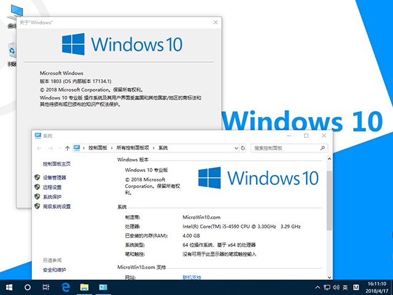Click MicroWin10.com manufacturer value
Image resolution: width=393 pixels, height=295 pixels.
click(x=201, y=217)
